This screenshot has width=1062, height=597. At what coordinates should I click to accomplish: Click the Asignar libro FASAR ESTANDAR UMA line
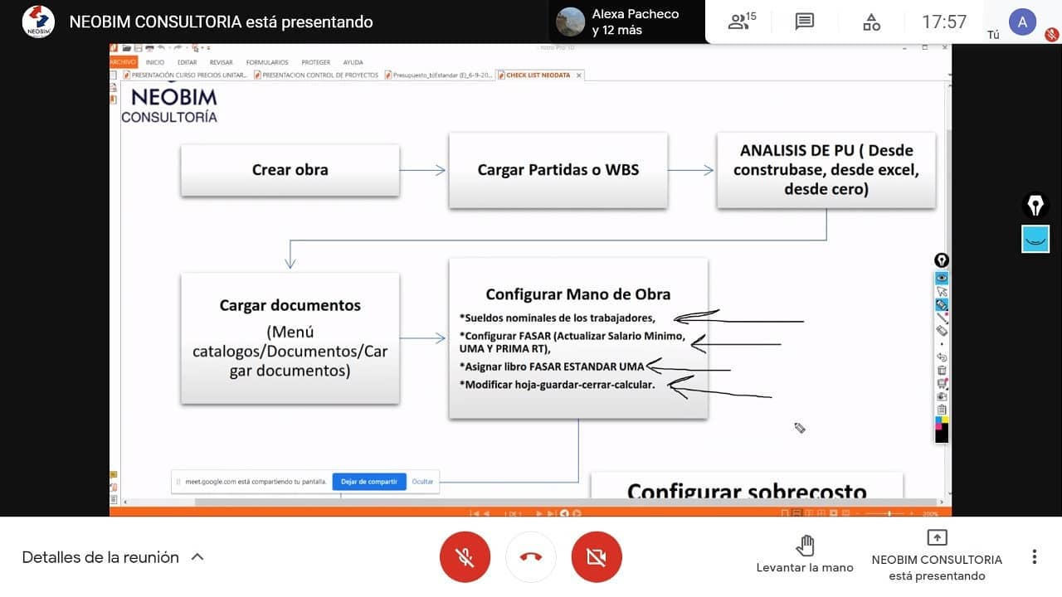pyautogui.click(x=551, y=366)
